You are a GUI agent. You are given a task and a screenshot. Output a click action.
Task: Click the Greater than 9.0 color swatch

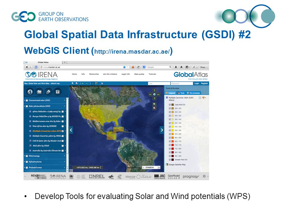173,160
